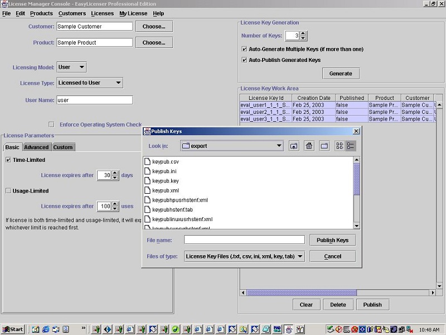Screen dimensions: 446x335
Task: Switch to the green circle taskbar application
Action: click(175, 329)
